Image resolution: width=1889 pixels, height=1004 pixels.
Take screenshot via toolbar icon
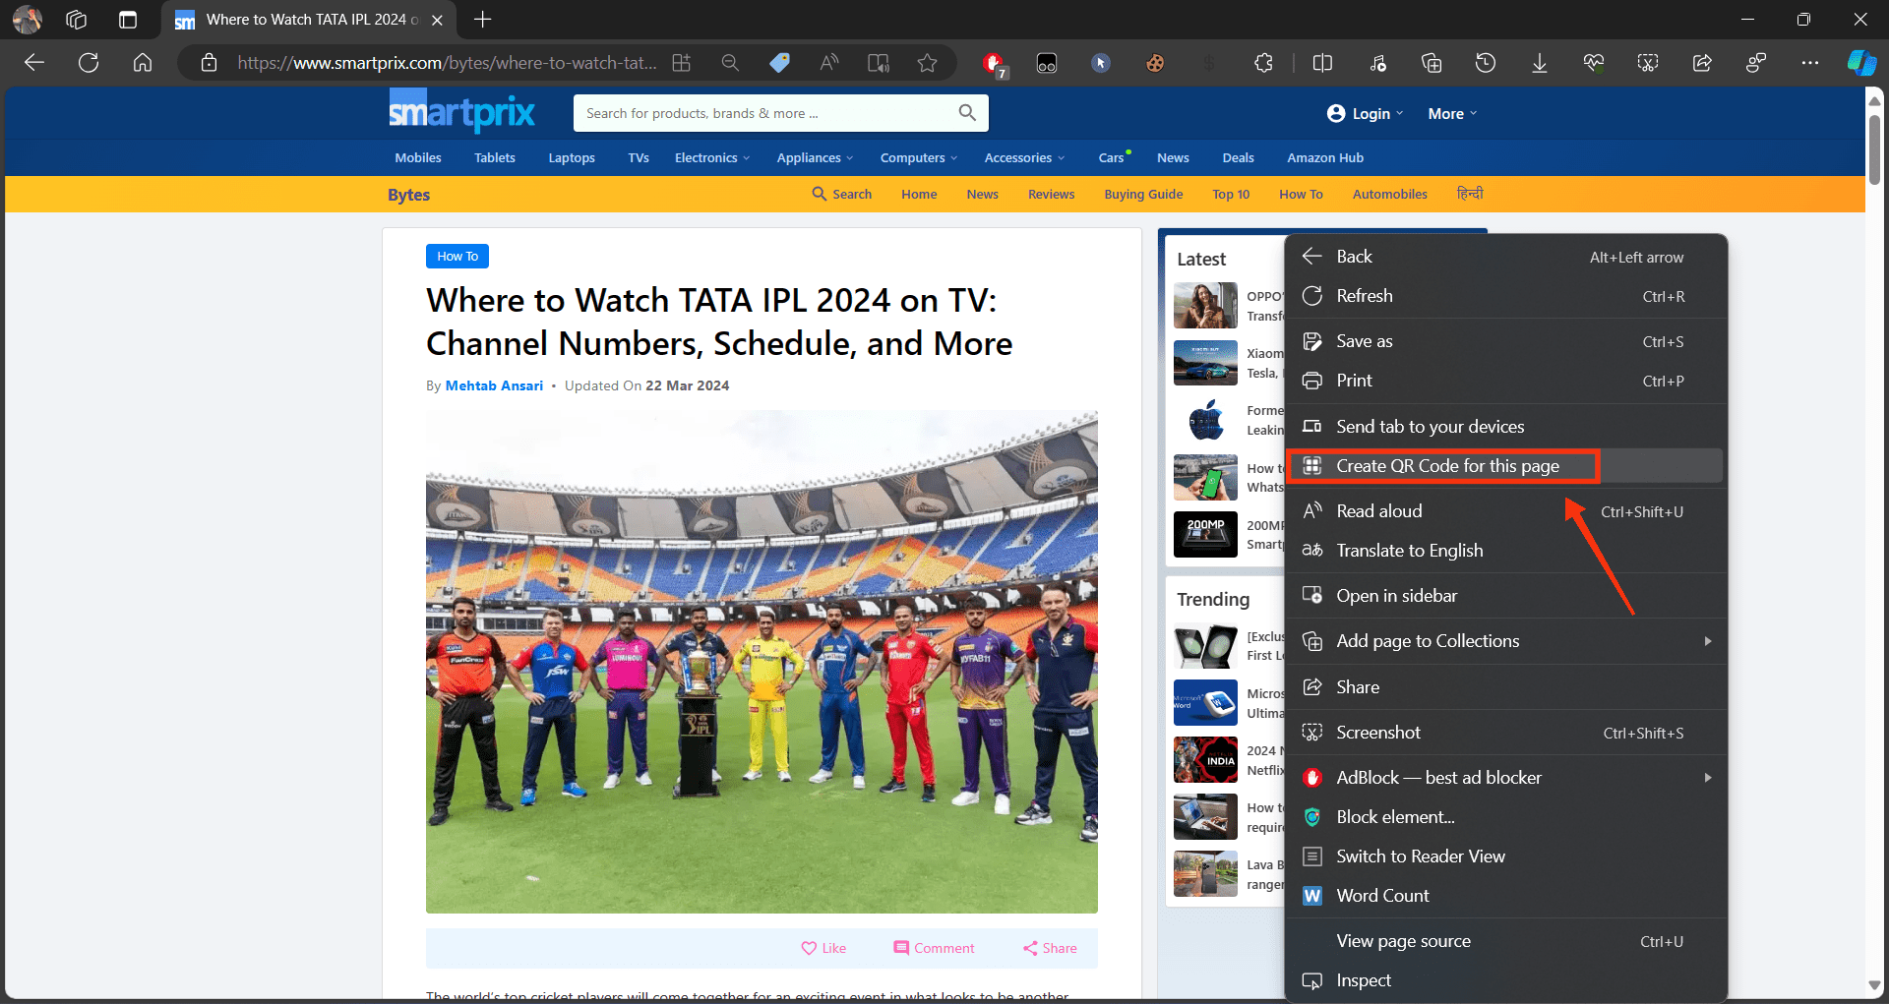click(x=1648, y=63)
